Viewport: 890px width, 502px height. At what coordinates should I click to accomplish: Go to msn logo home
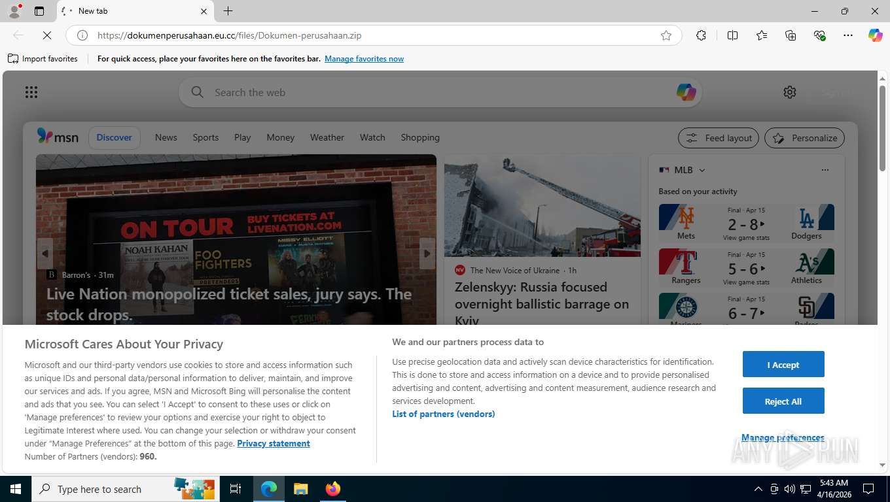pyautogui.click(x=58, y=137)
